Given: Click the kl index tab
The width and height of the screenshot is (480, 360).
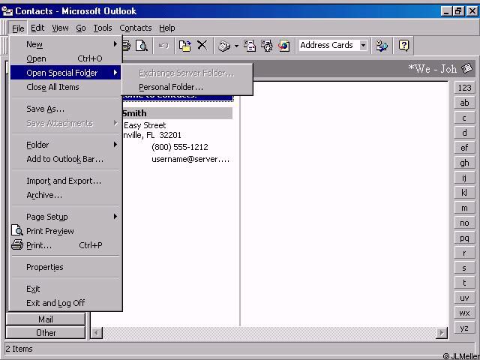Looking at the screenshot, I should coord(464,193).
